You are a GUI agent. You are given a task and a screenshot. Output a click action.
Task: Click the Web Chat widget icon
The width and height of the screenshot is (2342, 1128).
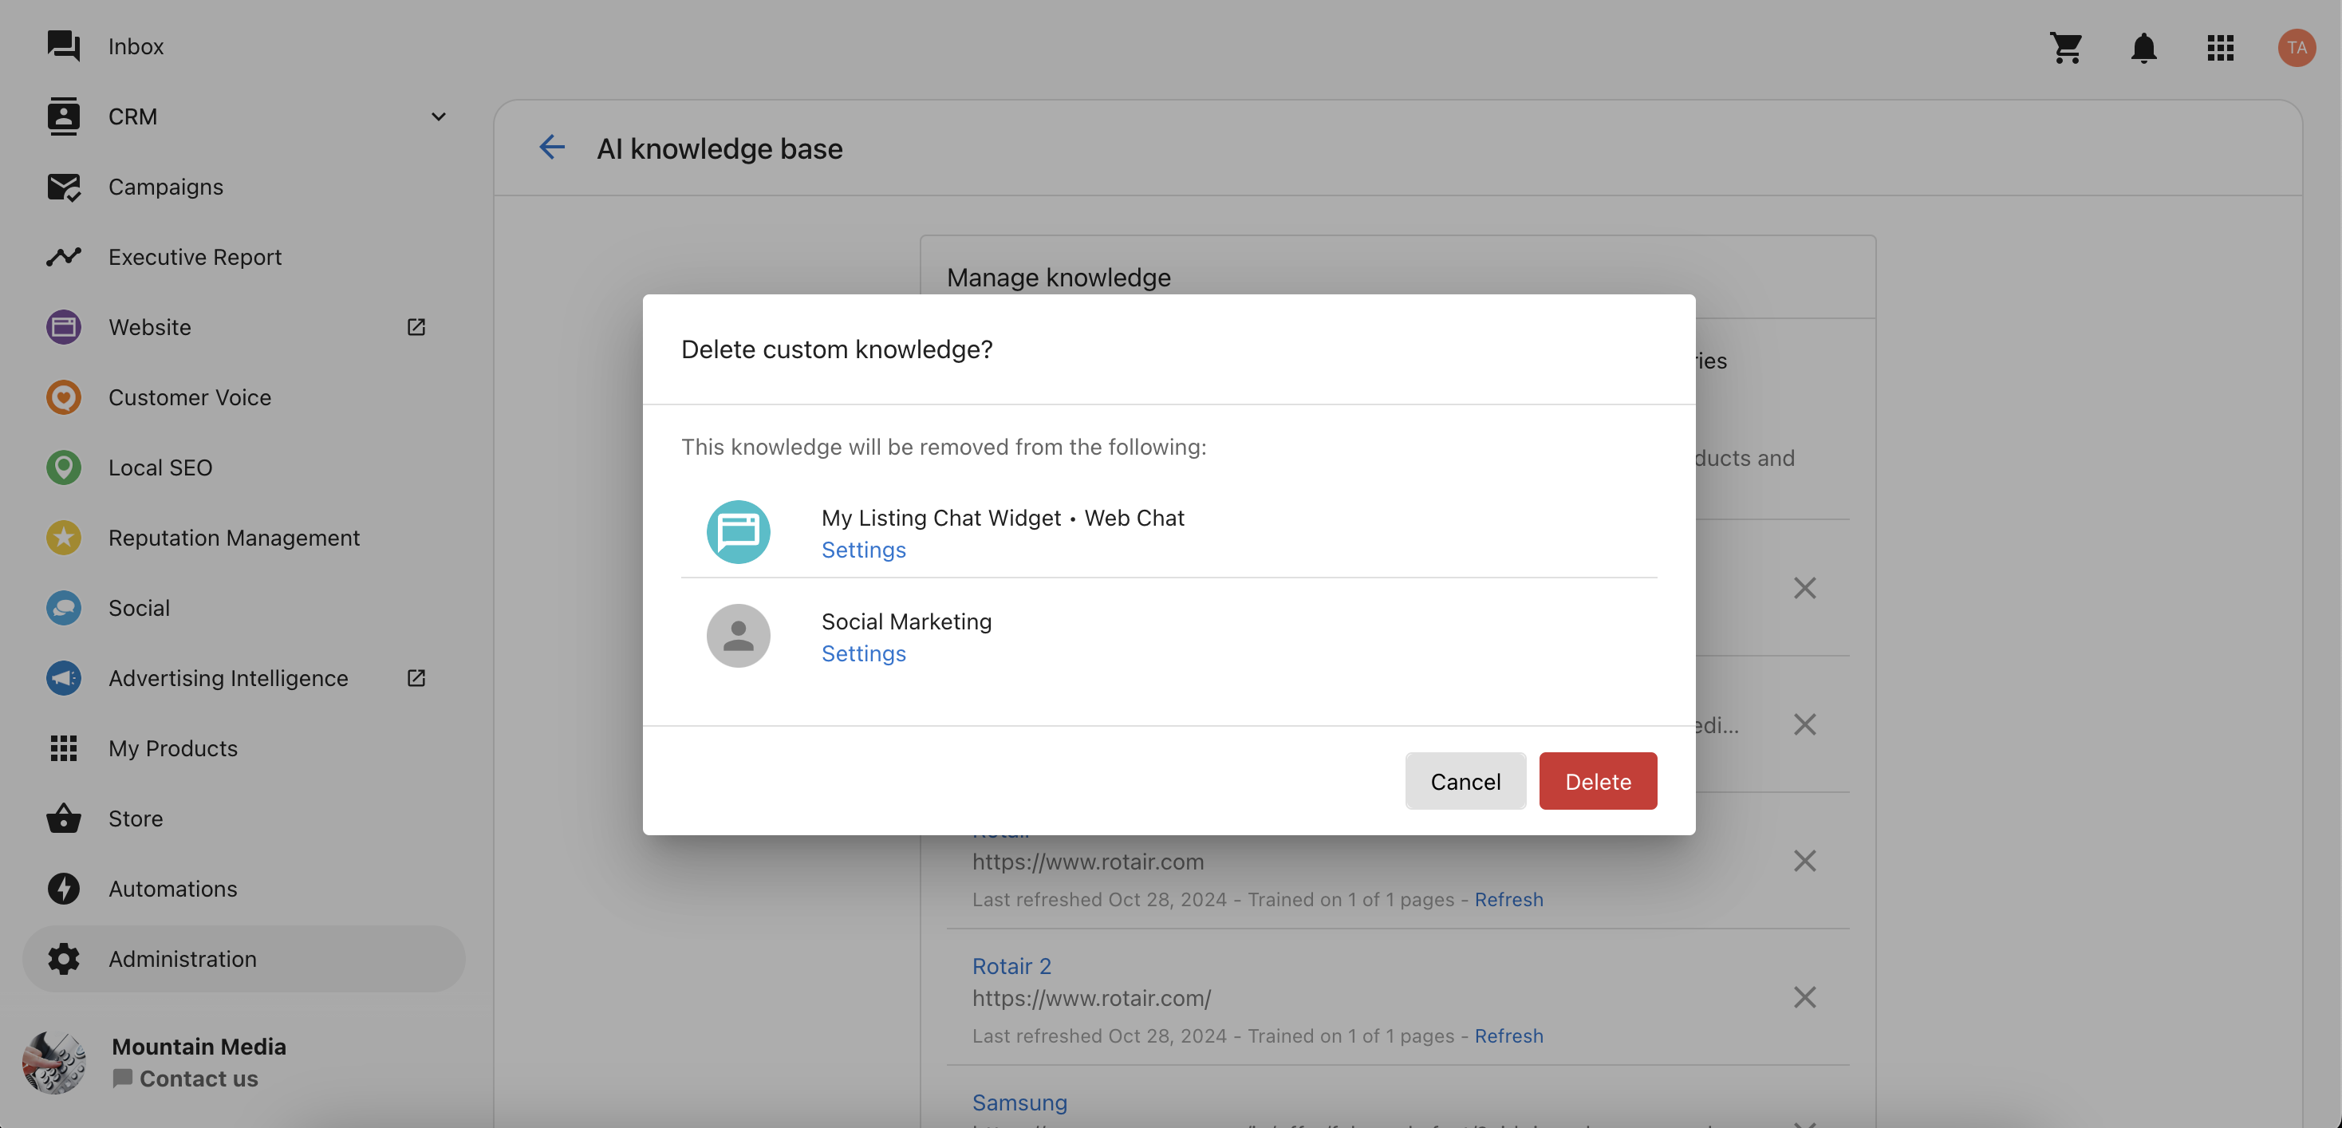pyautogui.click(x=738, y=532)
